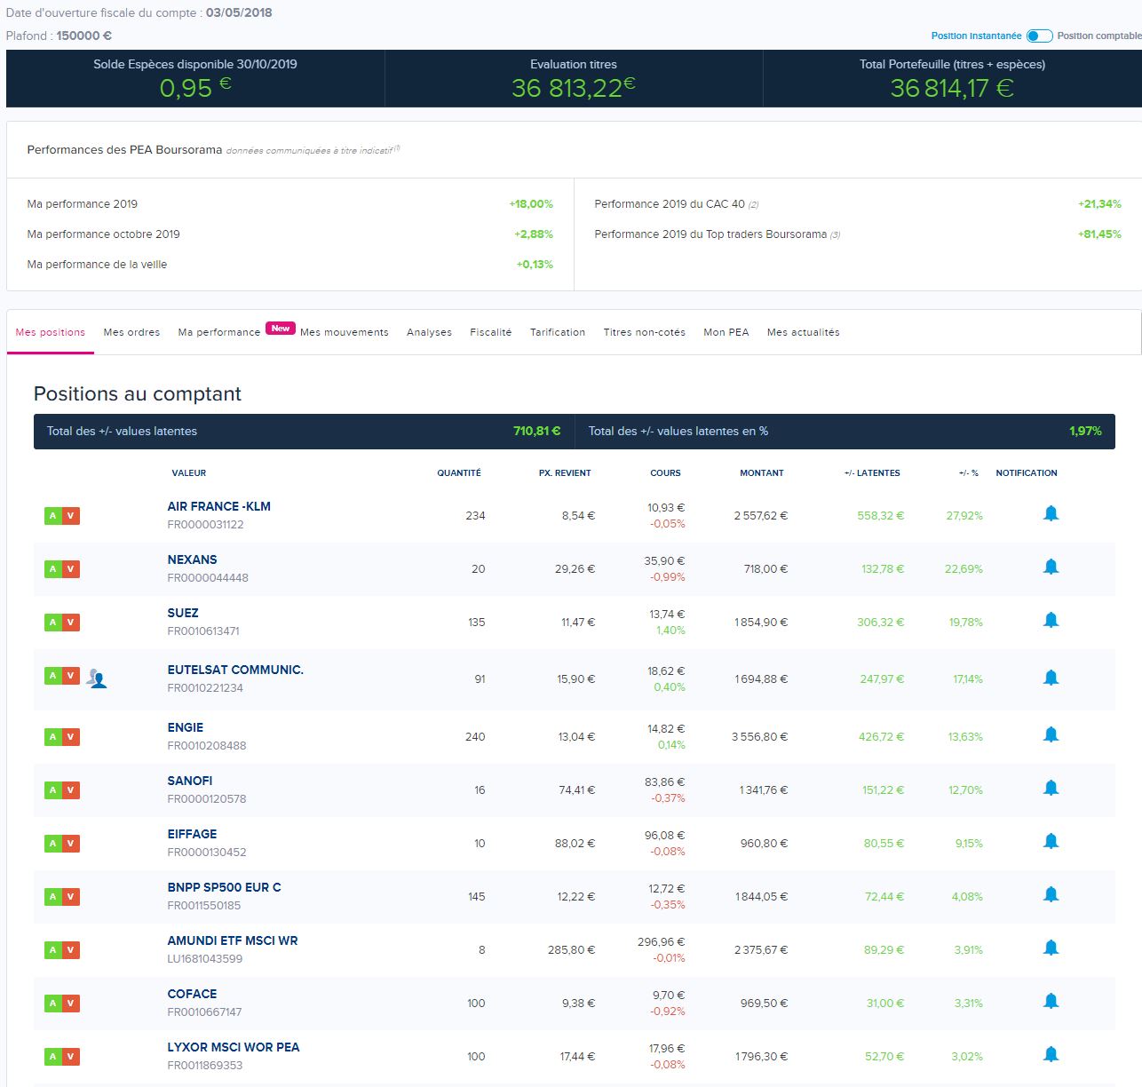Open the Mes mouvements tab
The height and width of the screenshot is (1087, 1142).
coord(344,332)
